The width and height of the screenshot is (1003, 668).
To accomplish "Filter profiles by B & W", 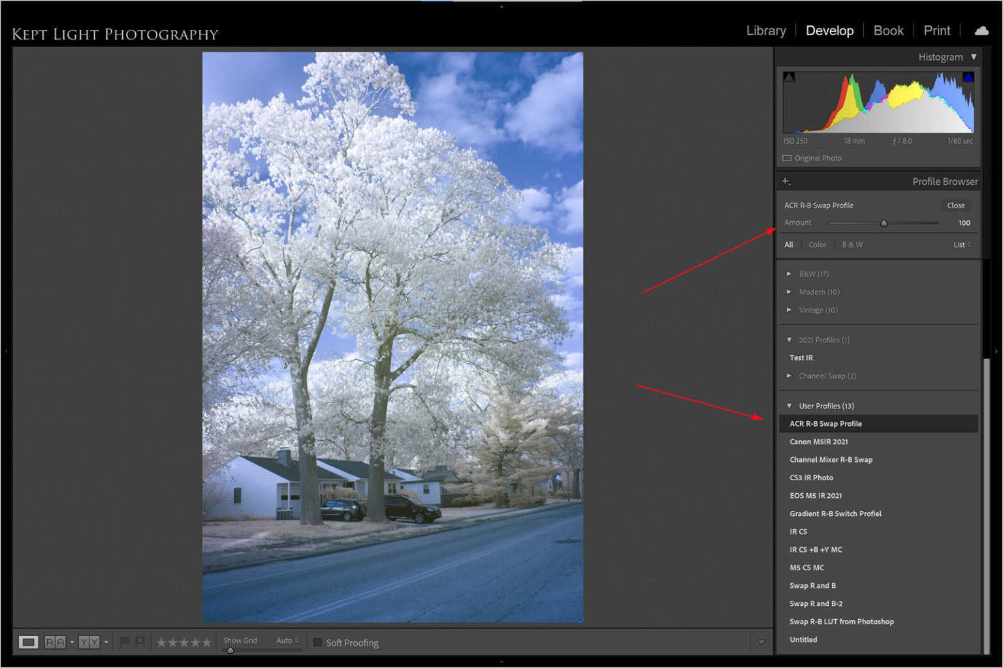I will tap(852, 245).
